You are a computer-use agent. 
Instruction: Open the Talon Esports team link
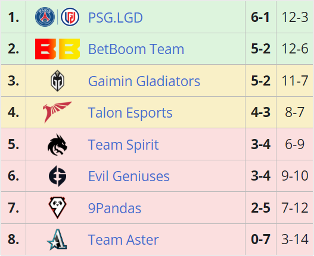[x=130, y=113]
